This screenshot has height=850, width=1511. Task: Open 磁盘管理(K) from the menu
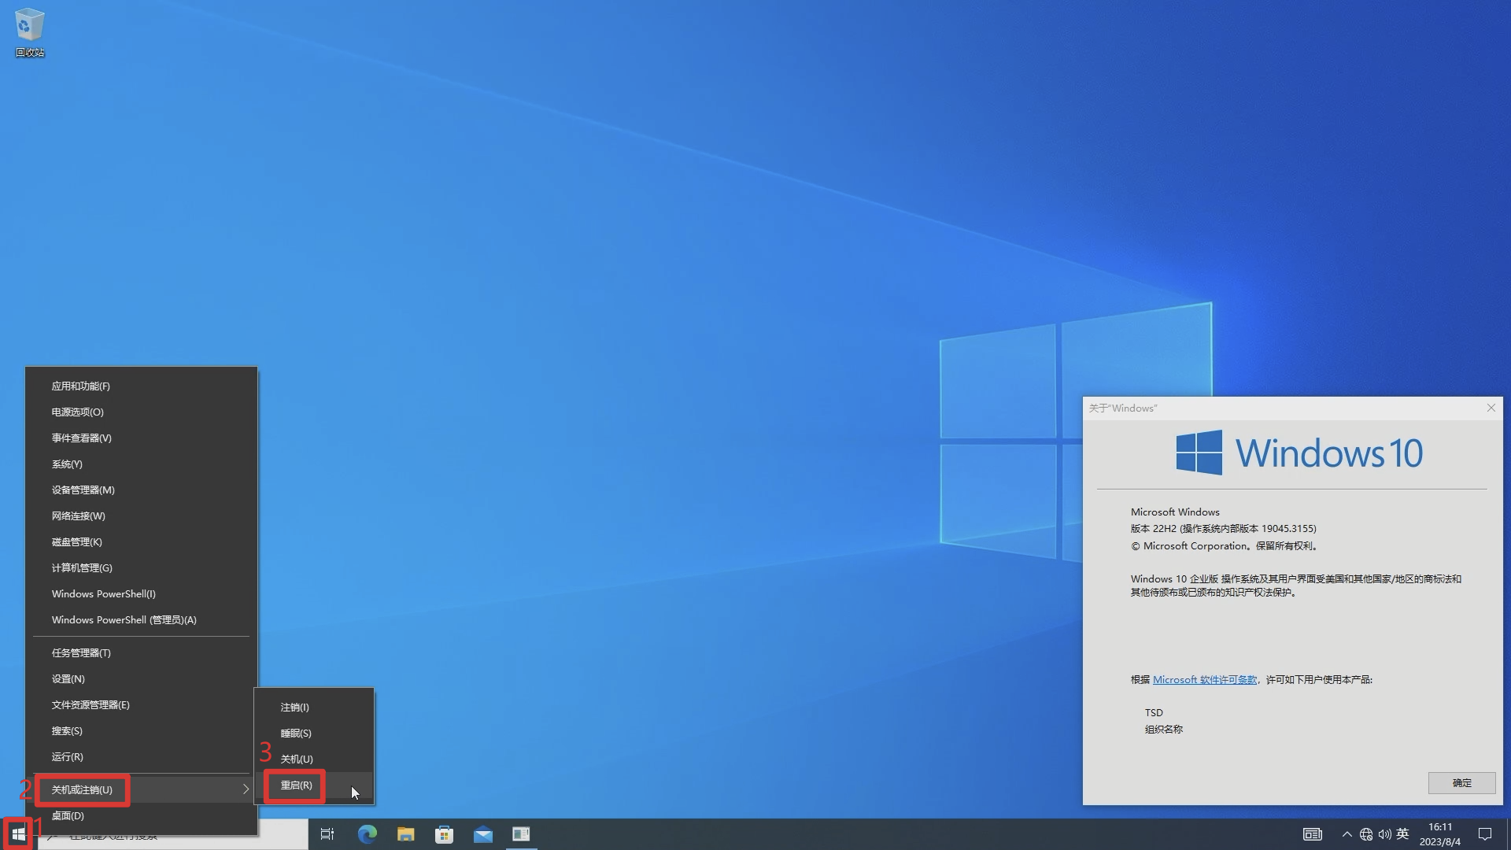pos(142,542)
